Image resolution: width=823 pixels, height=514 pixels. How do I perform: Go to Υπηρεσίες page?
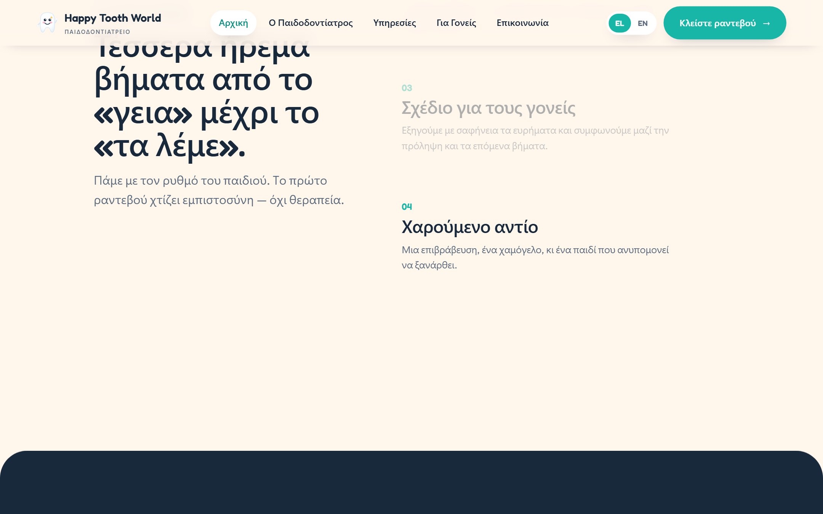pyautogui.click(x=394, y=23)
